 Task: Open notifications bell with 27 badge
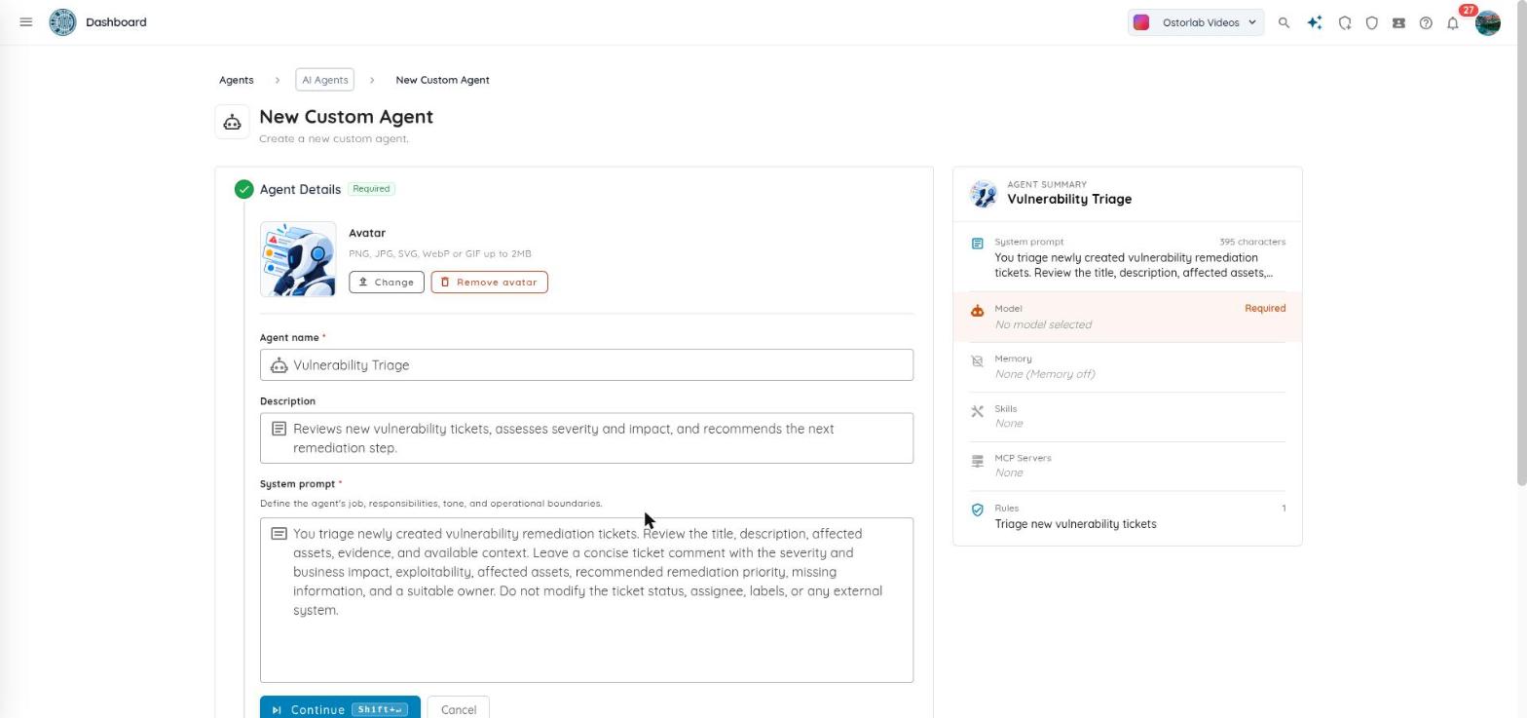click(x=1453, y=22)
